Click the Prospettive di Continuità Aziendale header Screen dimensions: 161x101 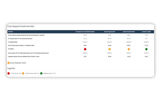(85, 32)
